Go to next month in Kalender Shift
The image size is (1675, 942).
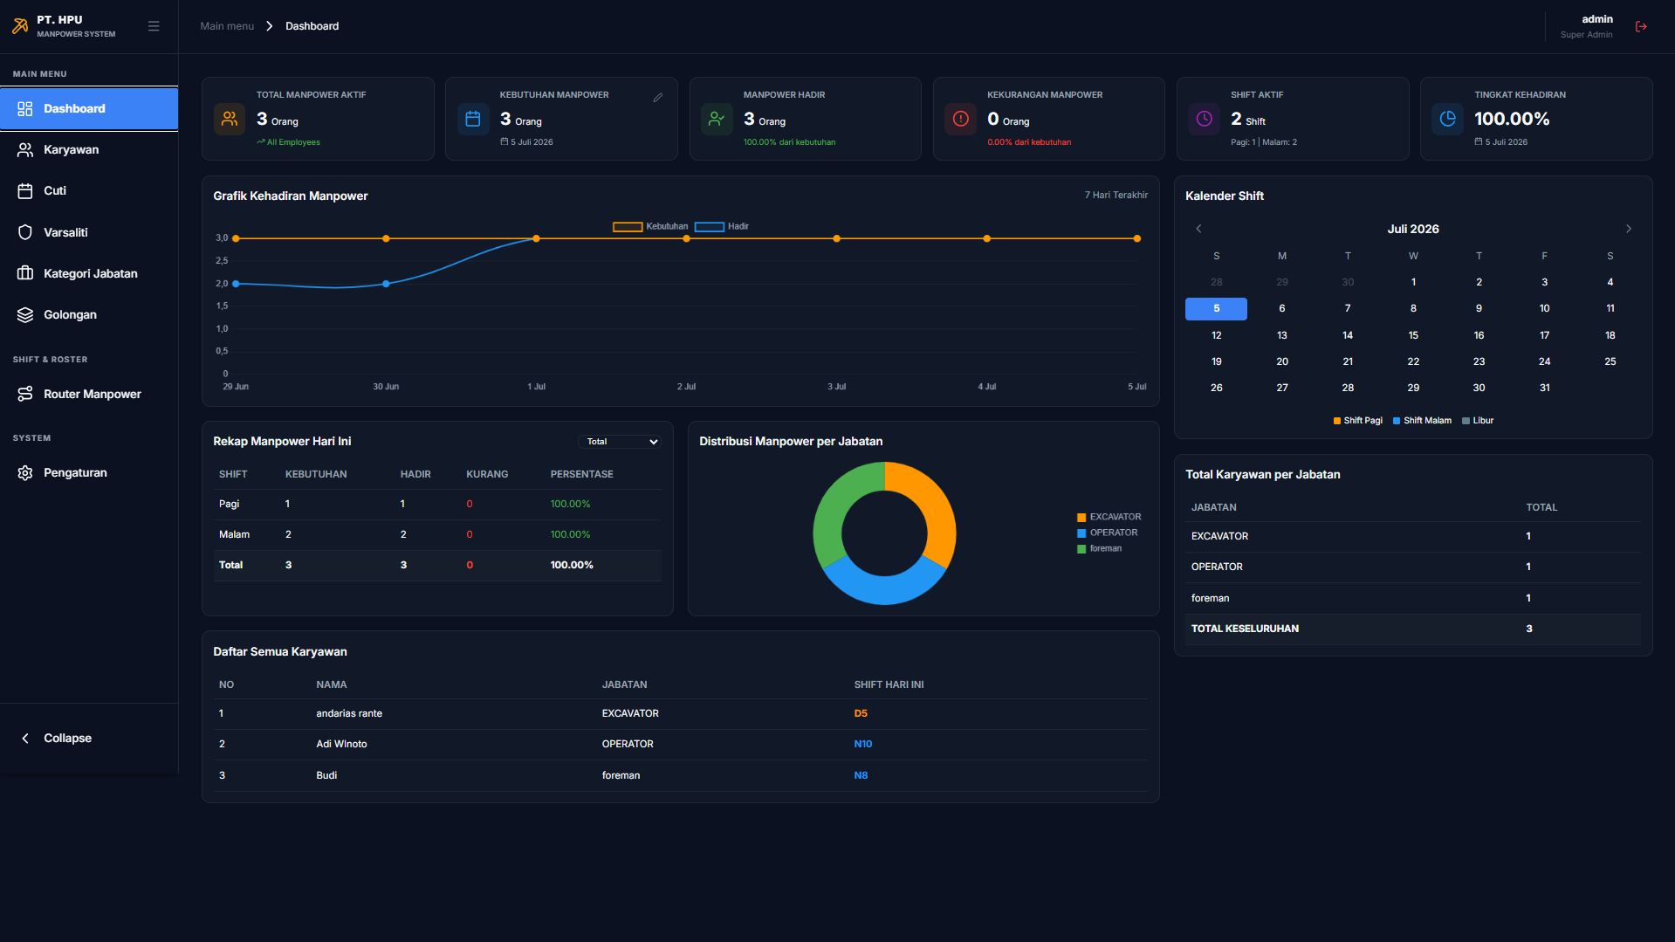(x=1628, y=229)
